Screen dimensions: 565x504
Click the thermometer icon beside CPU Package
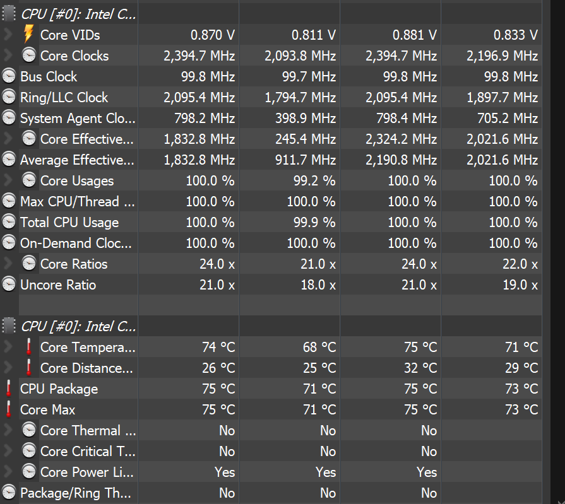(x=9, y=389)
